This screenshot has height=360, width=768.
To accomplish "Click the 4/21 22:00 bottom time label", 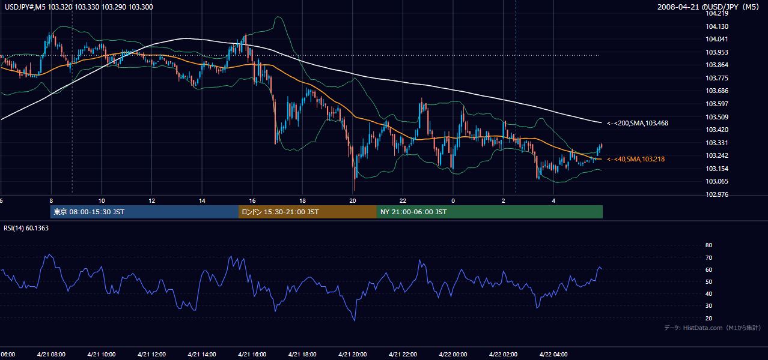I will pos(403,354).
